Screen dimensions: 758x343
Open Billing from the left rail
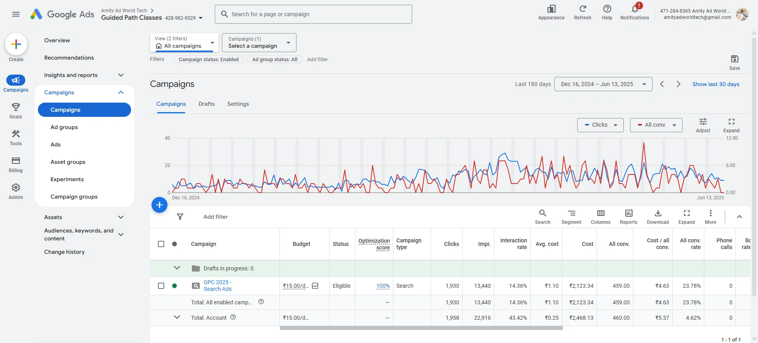click(16, 165)
